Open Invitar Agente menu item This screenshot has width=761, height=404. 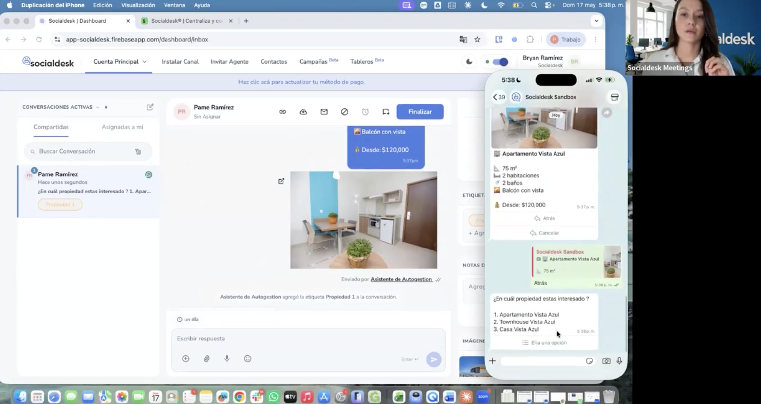point(229,62)
